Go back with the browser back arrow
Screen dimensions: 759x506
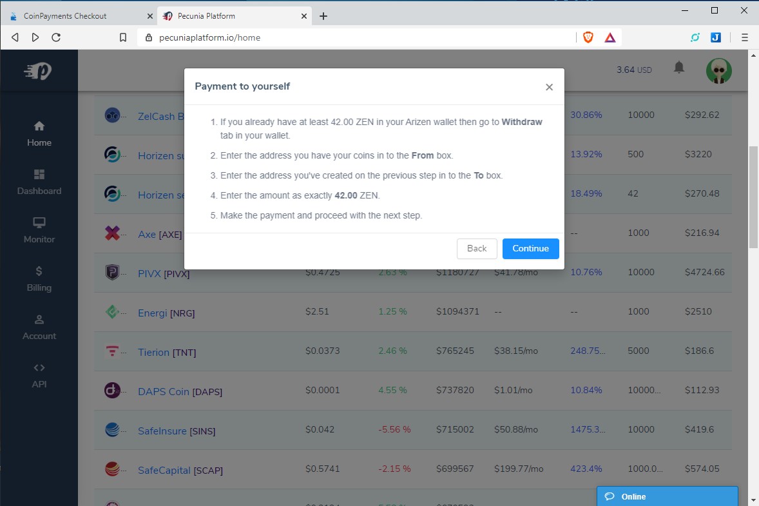coord(15,37)
